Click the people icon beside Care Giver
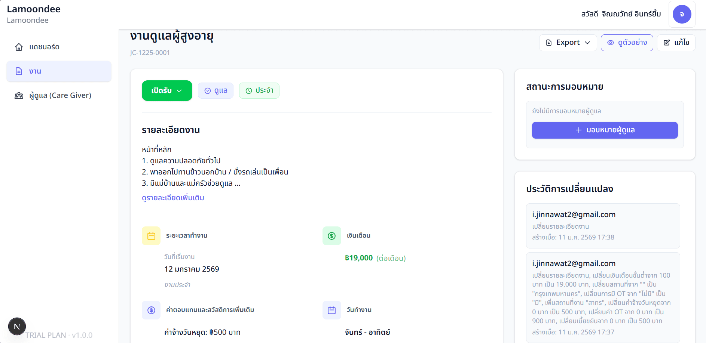This screenshot has width=706, height=343. click(19, 96)
